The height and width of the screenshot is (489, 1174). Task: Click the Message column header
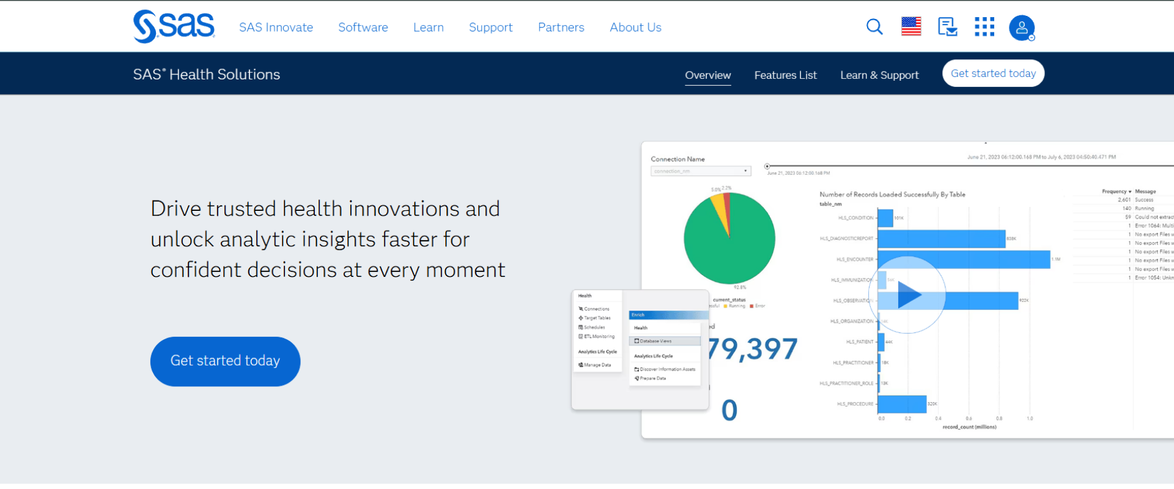click(x=1145, y=191)
